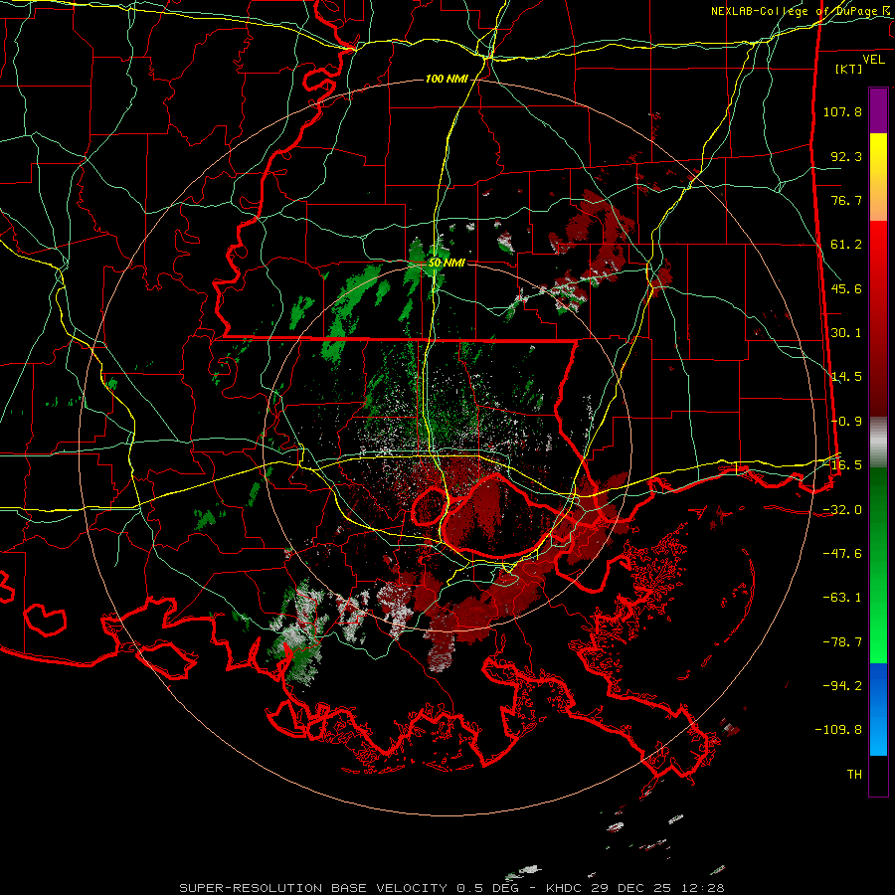Select the -109.8 scale value

[838, 730]
